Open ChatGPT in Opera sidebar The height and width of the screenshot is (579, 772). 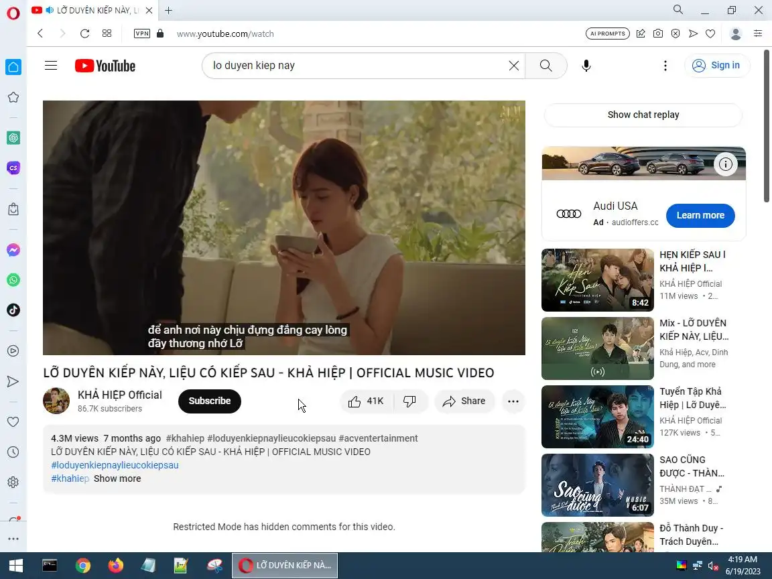point(13,138)
